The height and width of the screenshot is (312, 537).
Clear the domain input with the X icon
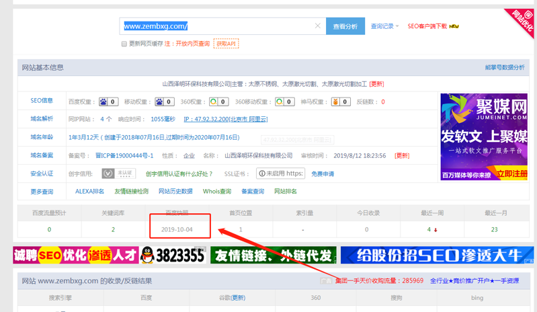click(317, 26)
